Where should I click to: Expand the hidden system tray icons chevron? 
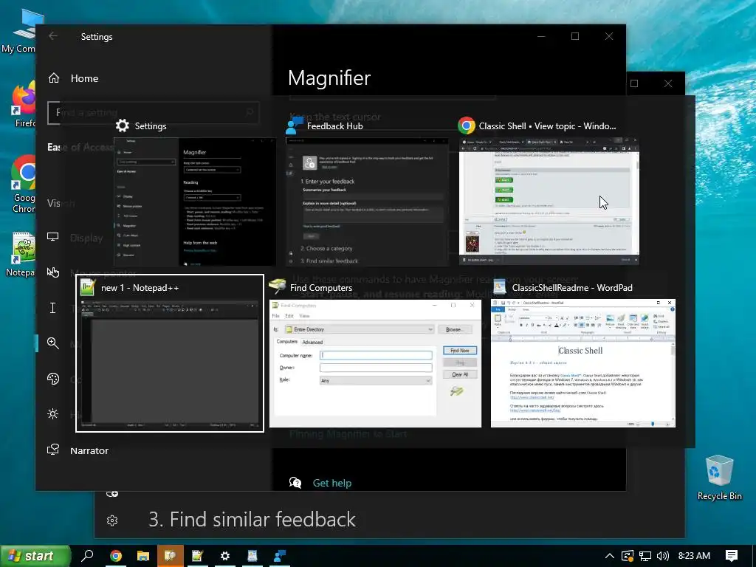[609, 556]
